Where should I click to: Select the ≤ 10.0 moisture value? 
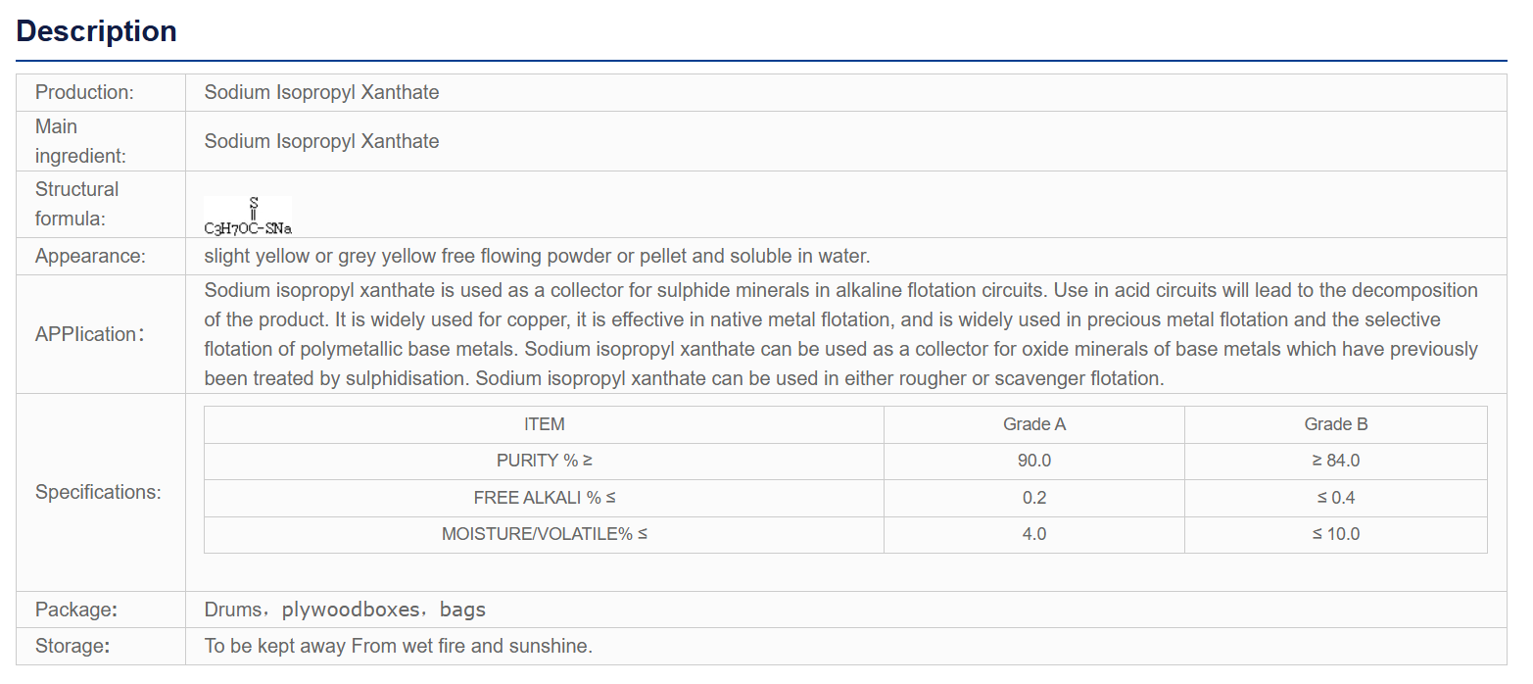point(1336,534)
